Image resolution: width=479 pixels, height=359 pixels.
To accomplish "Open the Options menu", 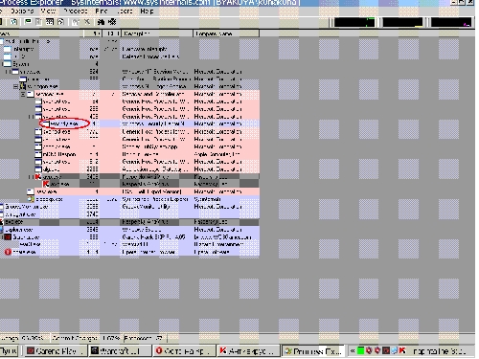I will pyautogui.click(x=22, y=11).
